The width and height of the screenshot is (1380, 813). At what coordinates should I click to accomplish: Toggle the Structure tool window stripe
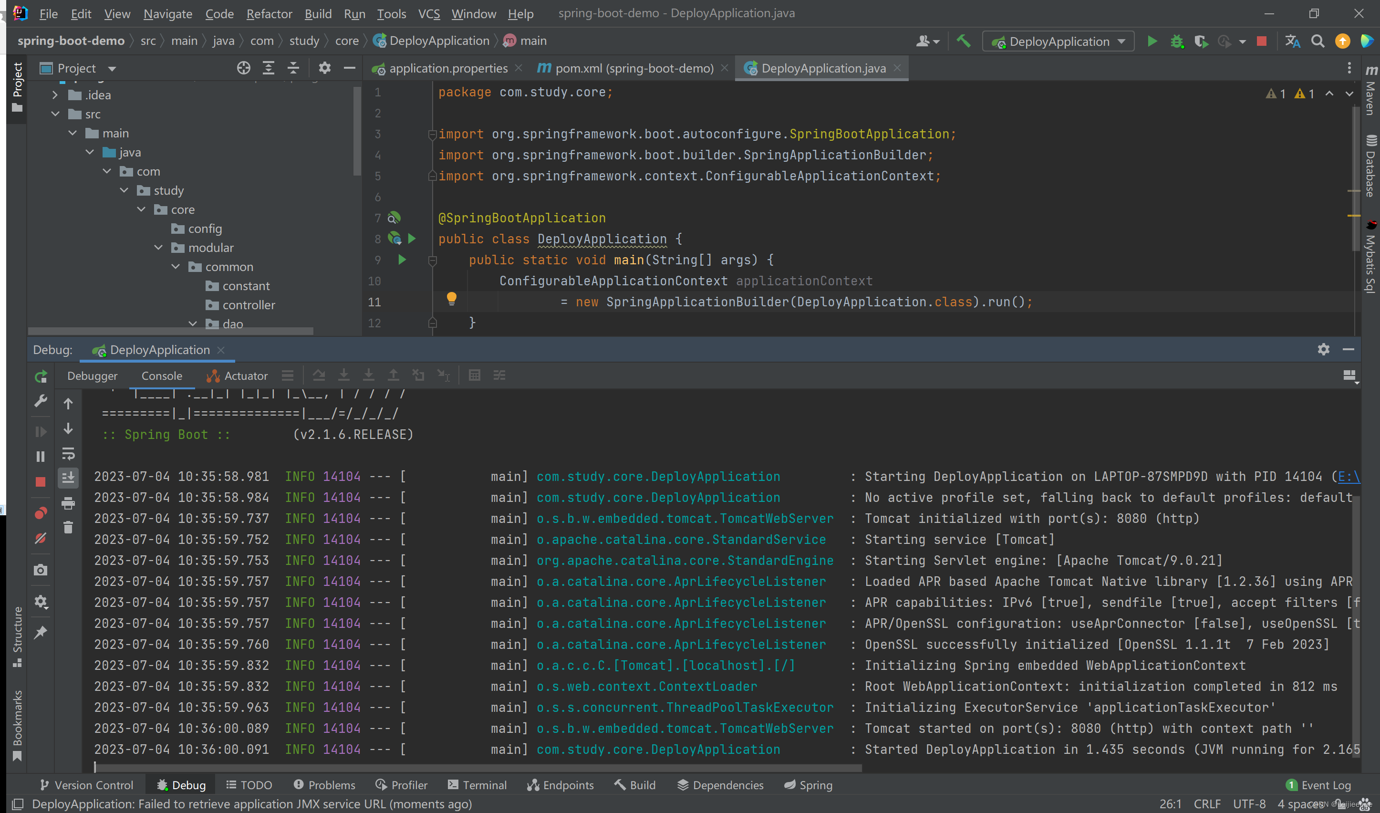coord(18,636)
